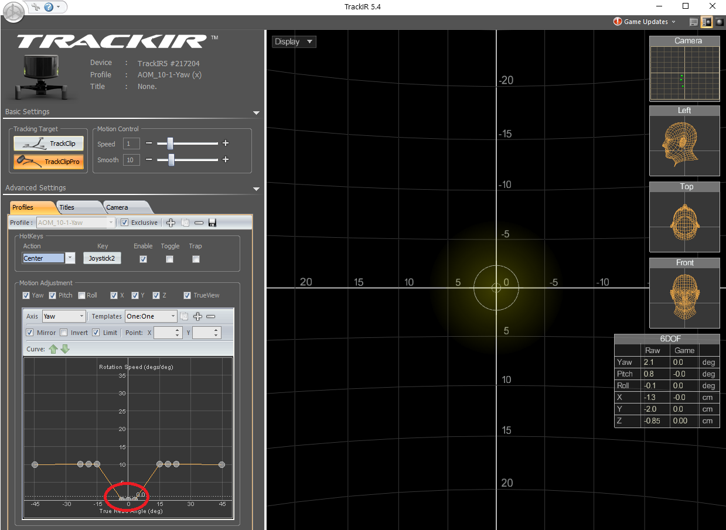Screen dimensions: 726x530
Task: Enable the Roll axis checkbox
Action: [x=81, y=295]
